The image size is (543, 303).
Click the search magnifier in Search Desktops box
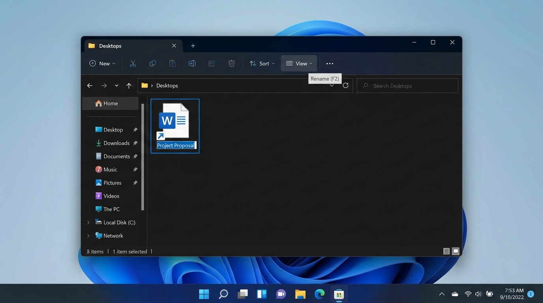click(365, 86)
